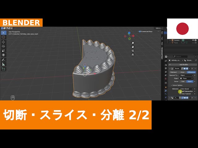Toggle Screencast Keys checkbox
Screen dimensions: 198x148
tap(140, 31)
